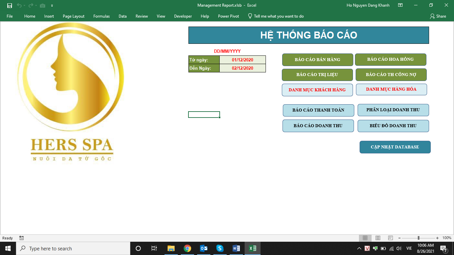The image size is (454, 255).
Task: Click the Windows Task View icon
Action: tap(154, 248)
